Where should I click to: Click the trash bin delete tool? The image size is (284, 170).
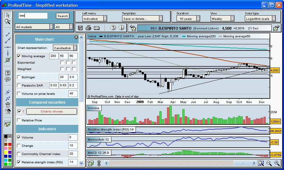point(8,105)
